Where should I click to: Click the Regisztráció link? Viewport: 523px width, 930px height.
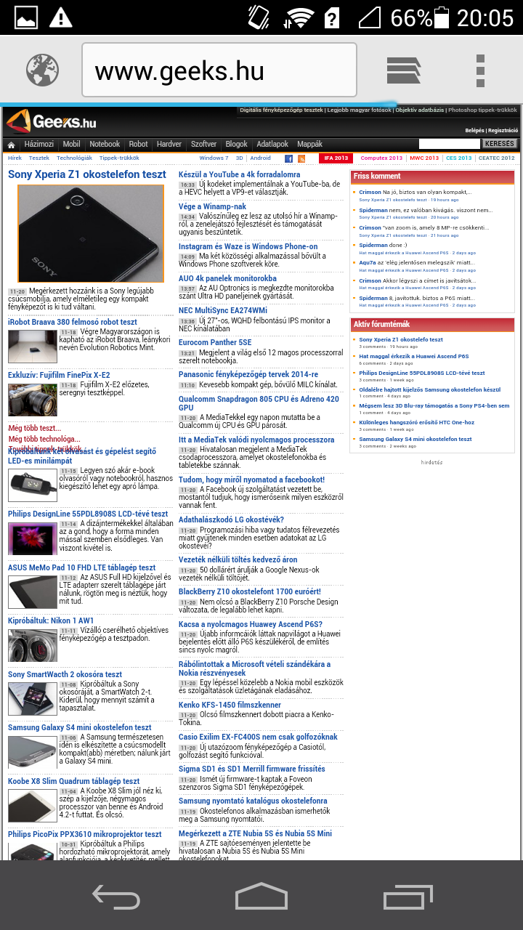(x=503, y=131)
